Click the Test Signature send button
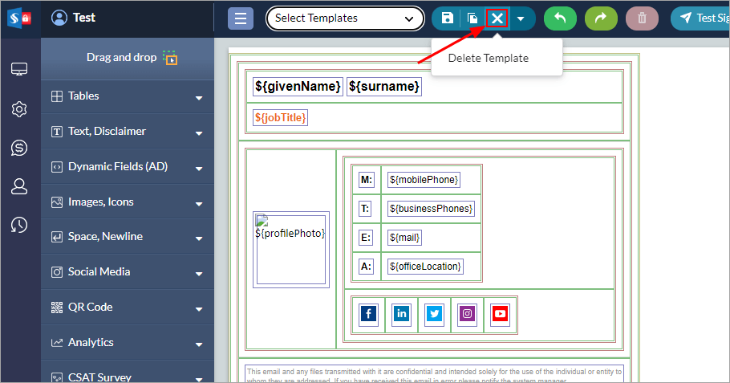 tap(700, 18)
